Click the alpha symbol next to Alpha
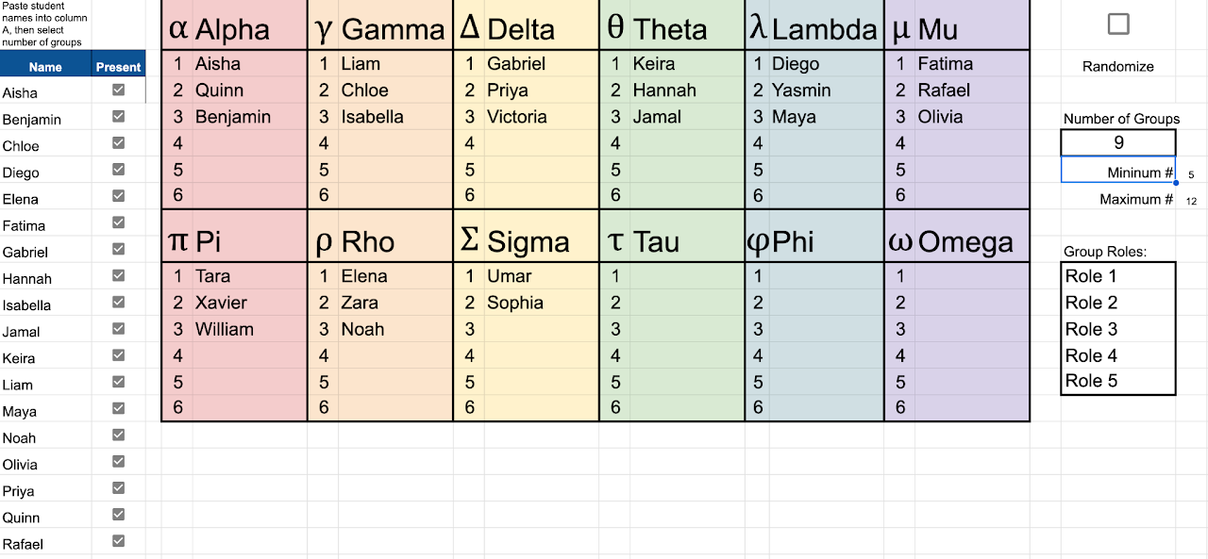Viewport: 1208px width, 559px height. pos(178,28)
